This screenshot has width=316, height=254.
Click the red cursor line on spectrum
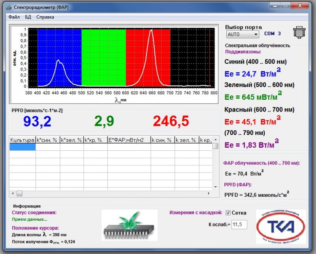point(210,57)
